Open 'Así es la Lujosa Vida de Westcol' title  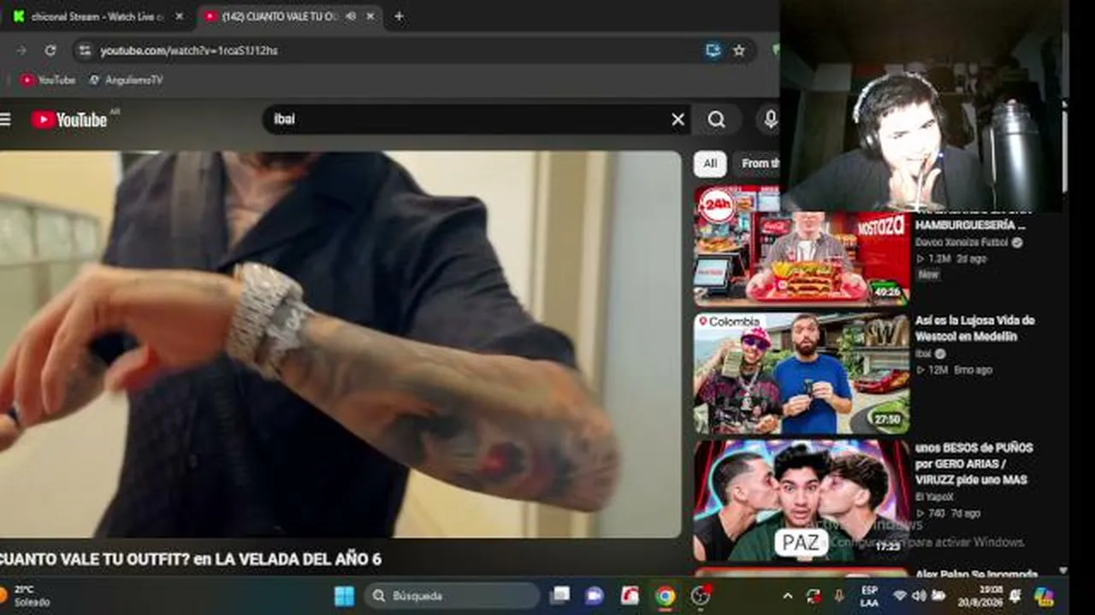tap(975, 328)
